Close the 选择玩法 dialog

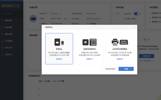[134, 27]
